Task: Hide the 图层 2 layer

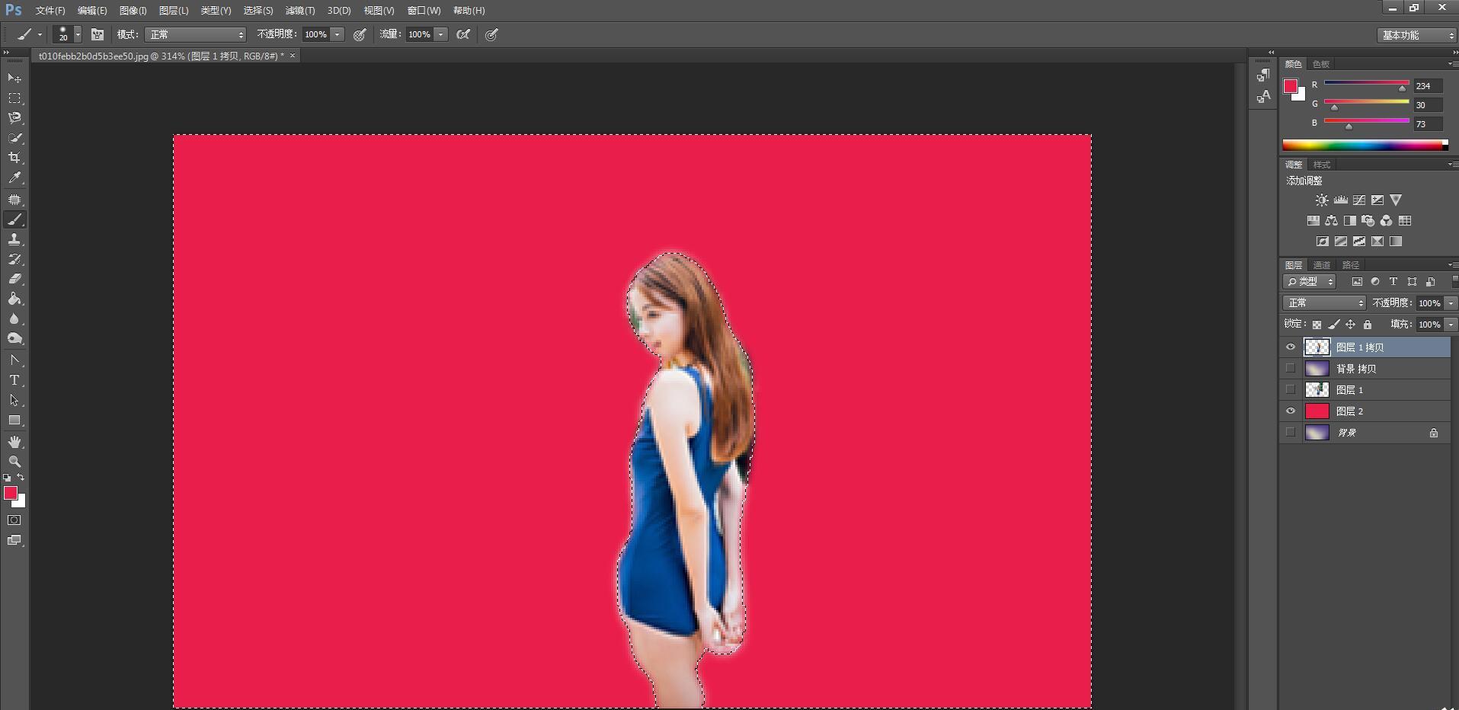Action: click(x=1291, y=411)
